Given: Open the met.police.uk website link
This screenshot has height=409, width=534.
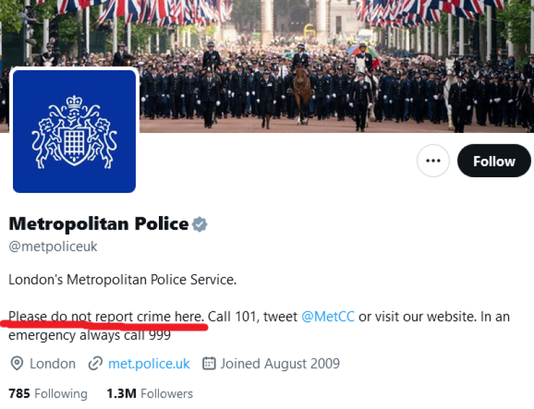Looking at the screenshot, I should click(149, 363).
